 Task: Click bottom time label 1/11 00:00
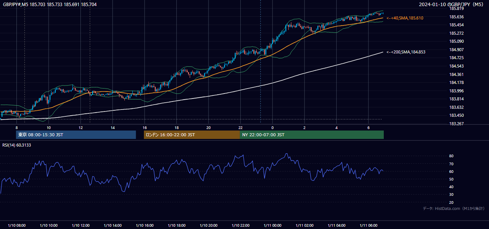[x=272, y=226]
